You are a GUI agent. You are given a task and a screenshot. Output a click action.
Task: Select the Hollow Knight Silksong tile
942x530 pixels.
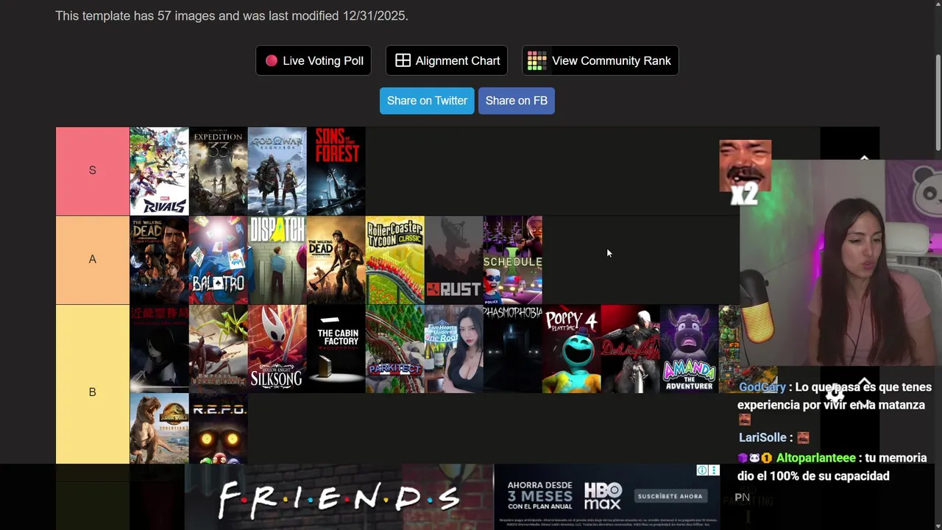click(277, 349)
